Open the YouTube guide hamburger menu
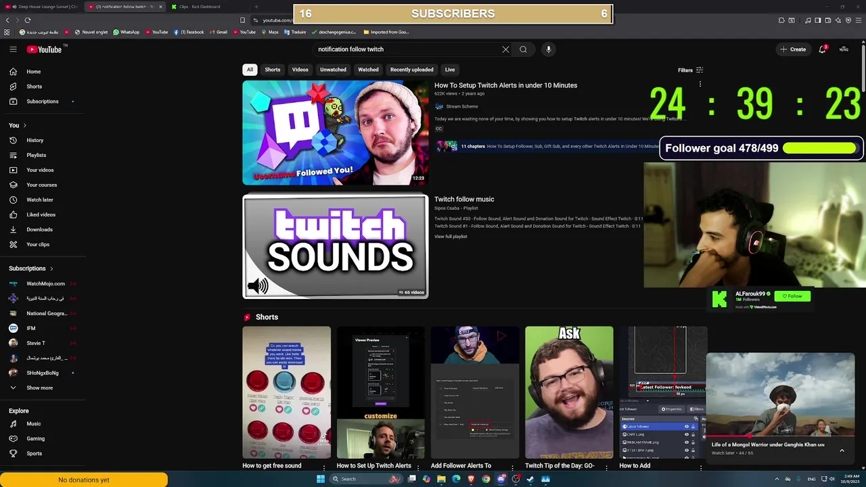Viewport: 866px width, 487px height. (x=13, y=49)
